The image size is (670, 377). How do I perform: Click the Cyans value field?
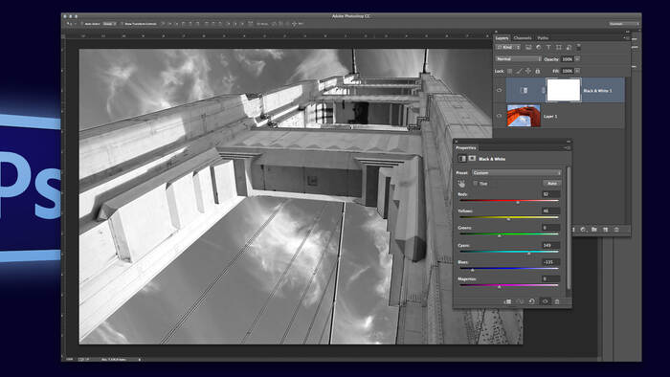coord(550,246)
